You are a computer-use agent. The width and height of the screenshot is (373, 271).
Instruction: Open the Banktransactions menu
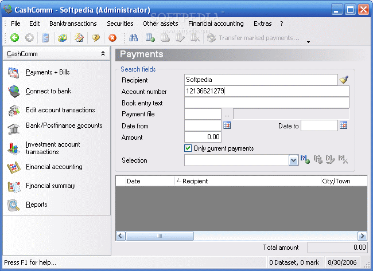[73, 23]
